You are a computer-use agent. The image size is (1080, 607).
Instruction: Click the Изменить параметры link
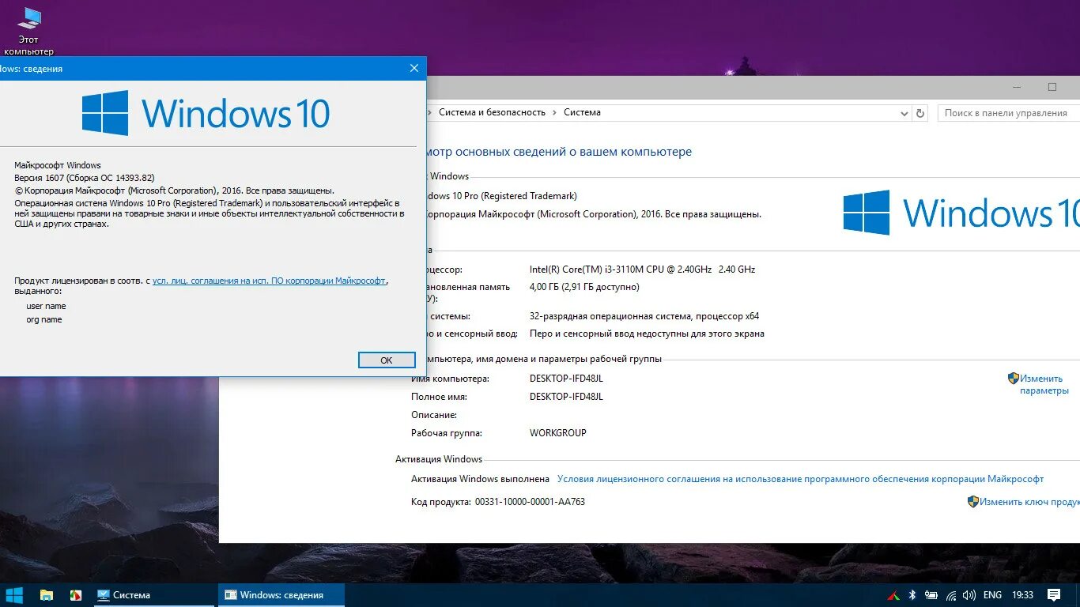click(x=1044, y=385)
